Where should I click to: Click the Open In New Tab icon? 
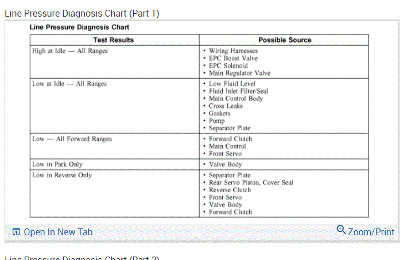[16, 232]
